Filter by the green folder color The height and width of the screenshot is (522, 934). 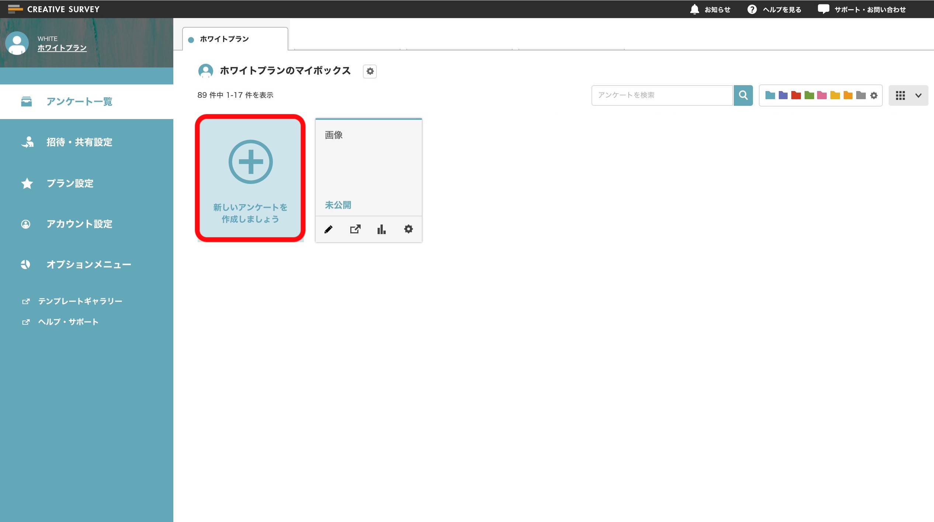click(x=809, y=95)
